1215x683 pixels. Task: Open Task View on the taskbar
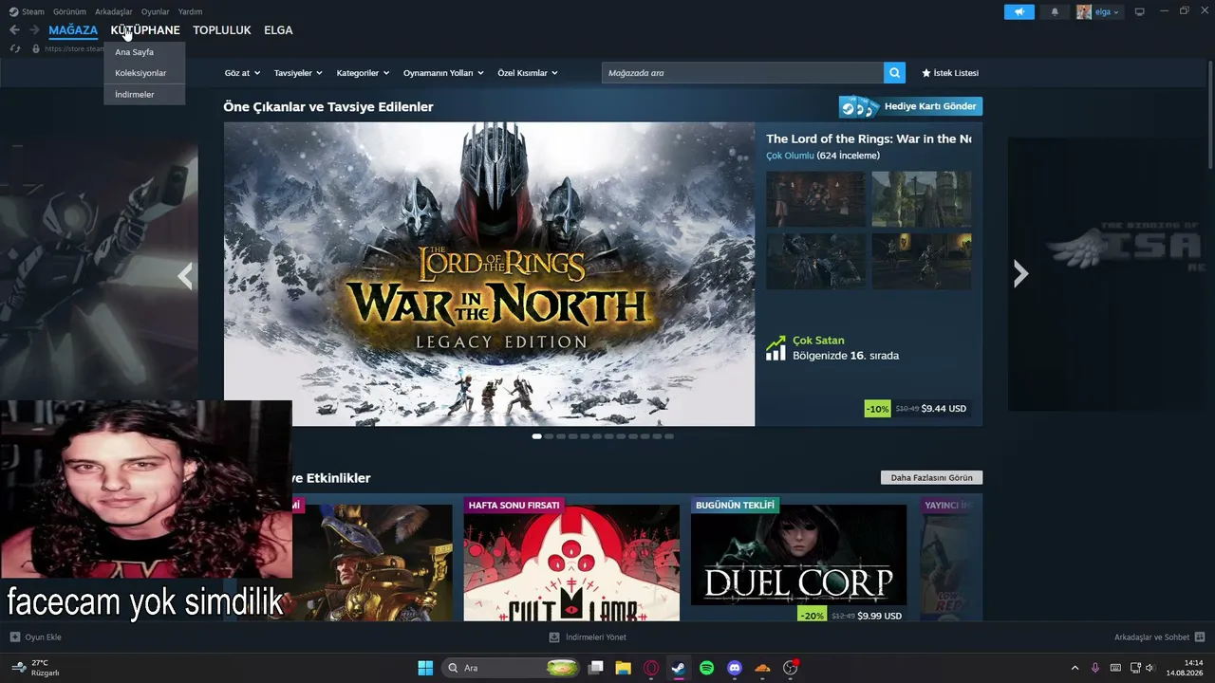click(595, 668)
